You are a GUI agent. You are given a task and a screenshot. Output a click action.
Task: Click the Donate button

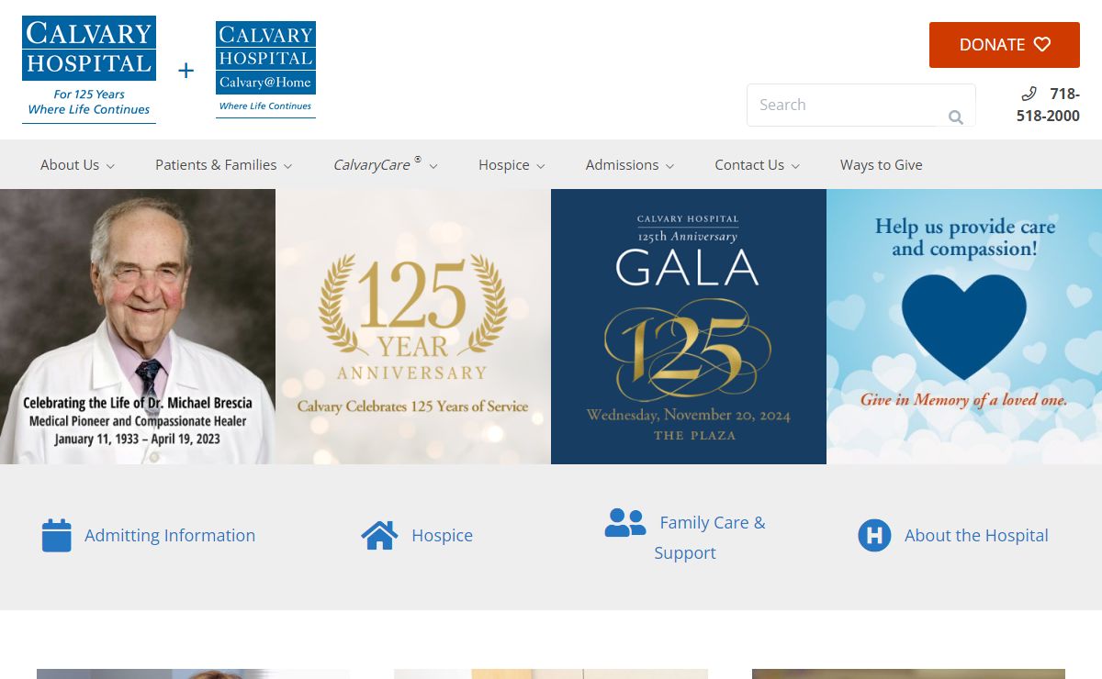coord(1005,45)
